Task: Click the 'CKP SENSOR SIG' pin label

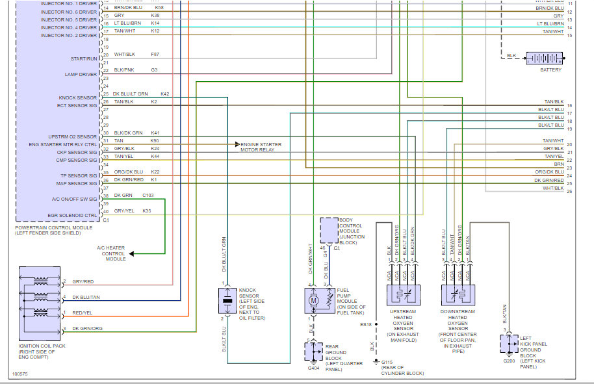Action: click(77, 152)
